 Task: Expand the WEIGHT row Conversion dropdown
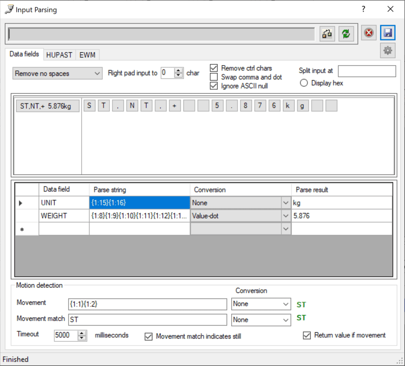pyautogui.click(x=286, y=216)
